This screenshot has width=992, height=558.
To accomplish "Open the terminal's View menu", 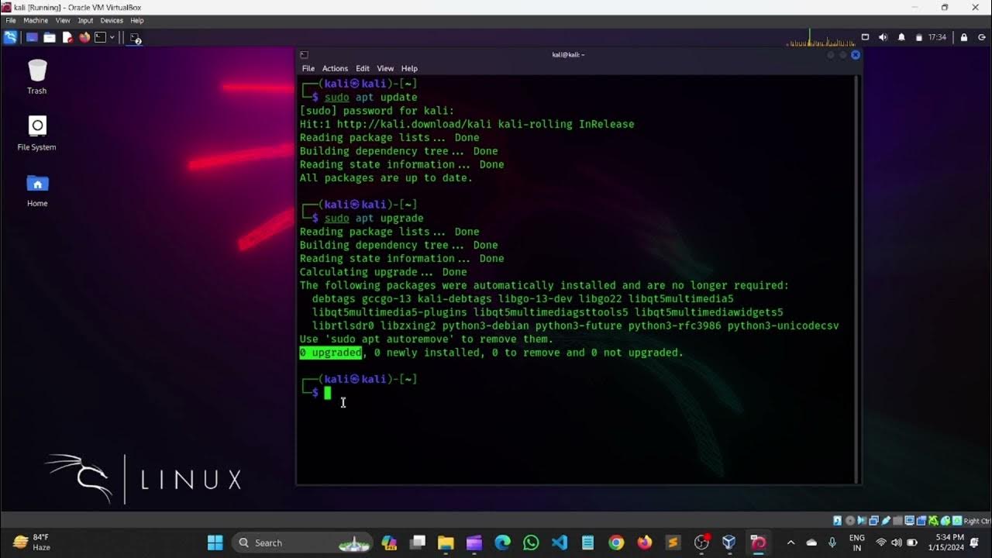I will click(x=385, y=68).
